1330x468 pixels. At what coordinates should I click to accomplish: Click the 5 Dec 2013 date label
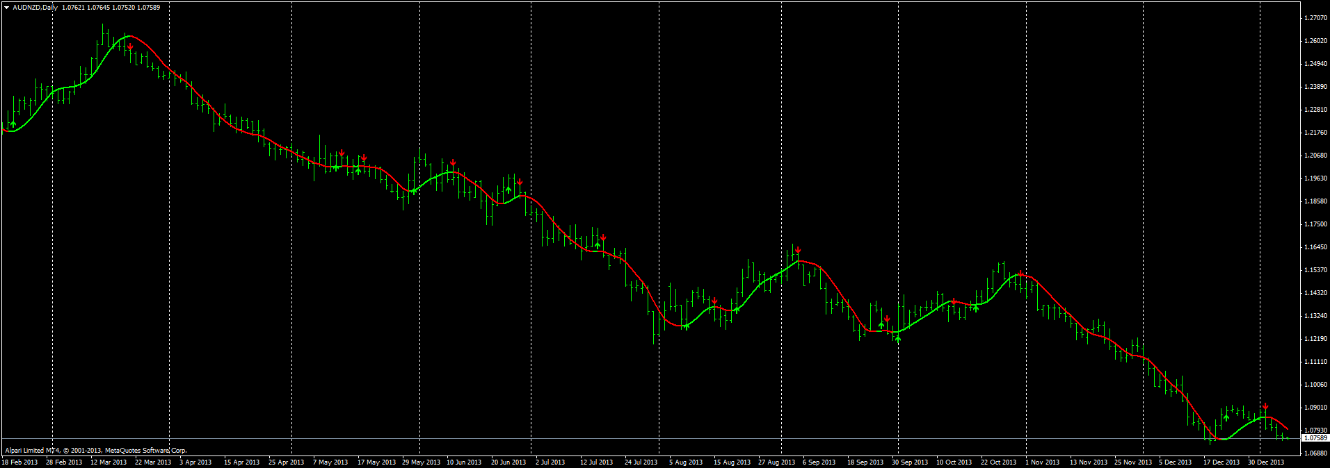1176,462
